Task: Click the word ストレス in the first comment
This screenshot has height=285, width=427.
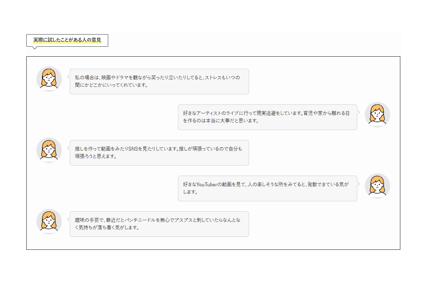Action: pyautogui.click(x=214, y=78)
